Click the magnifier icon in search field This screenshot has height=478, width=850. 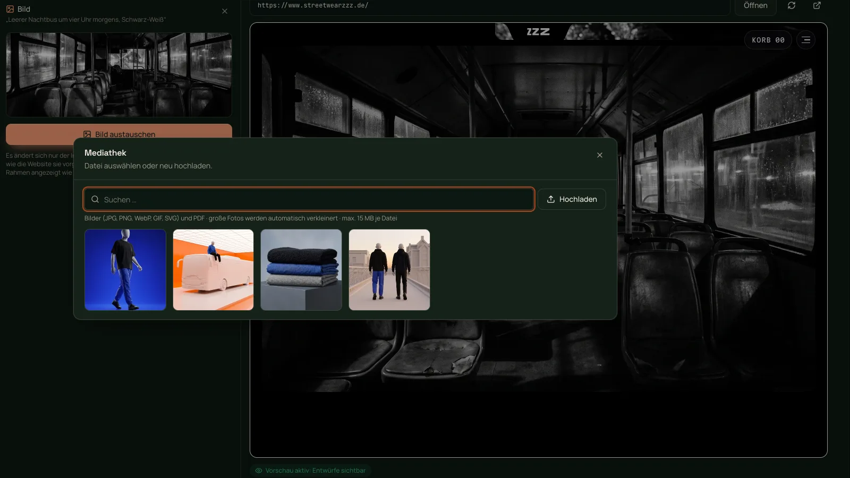[95, 199]
